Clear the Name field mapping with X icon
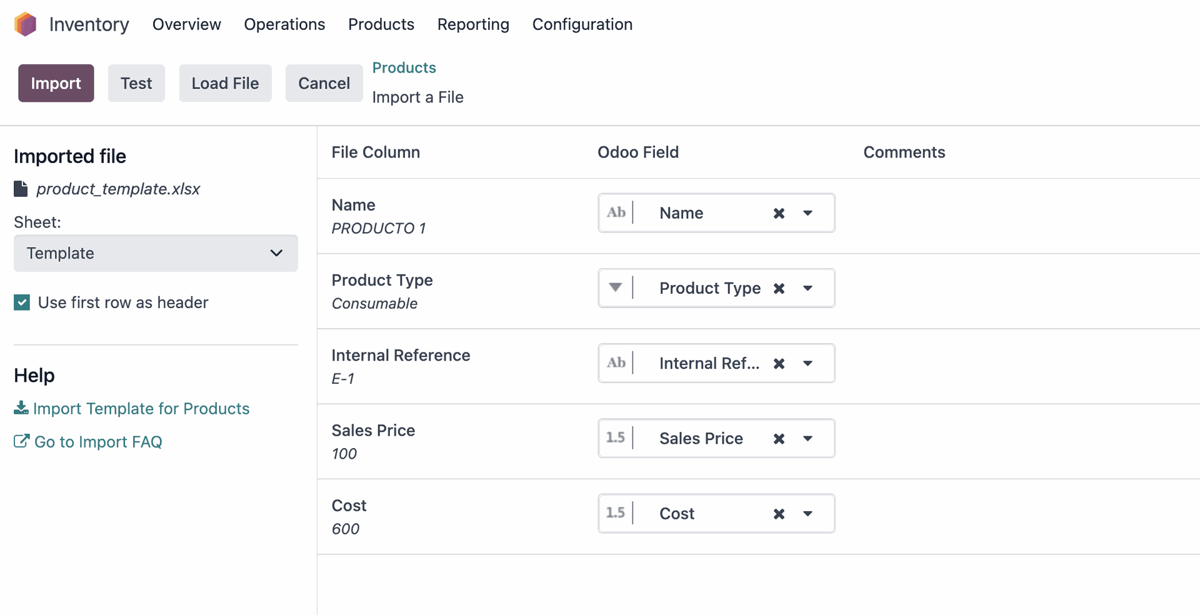 pyautogui.click(x=779, y=213)
